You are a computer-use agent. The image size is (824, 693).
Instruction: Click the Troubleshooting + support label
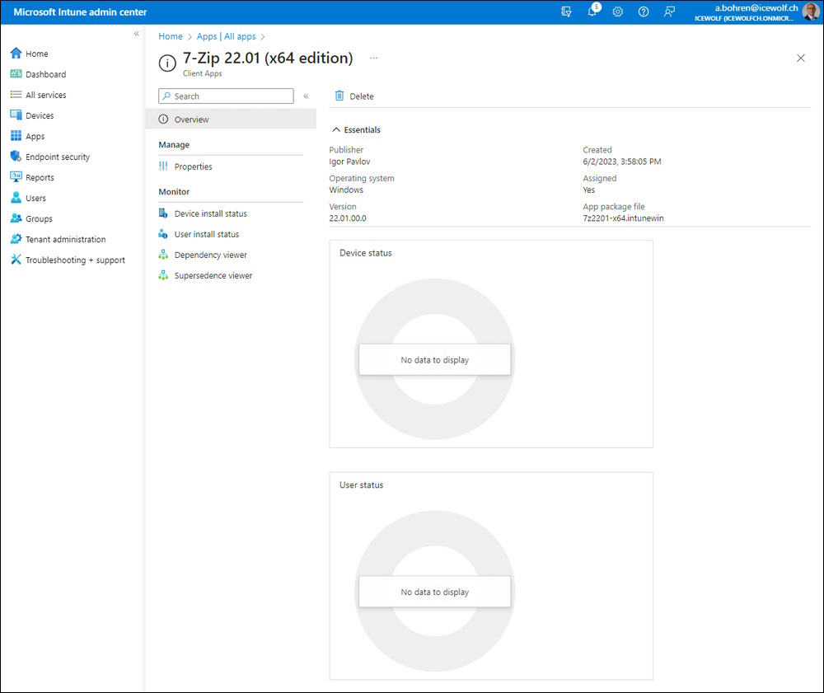[75, 260]
